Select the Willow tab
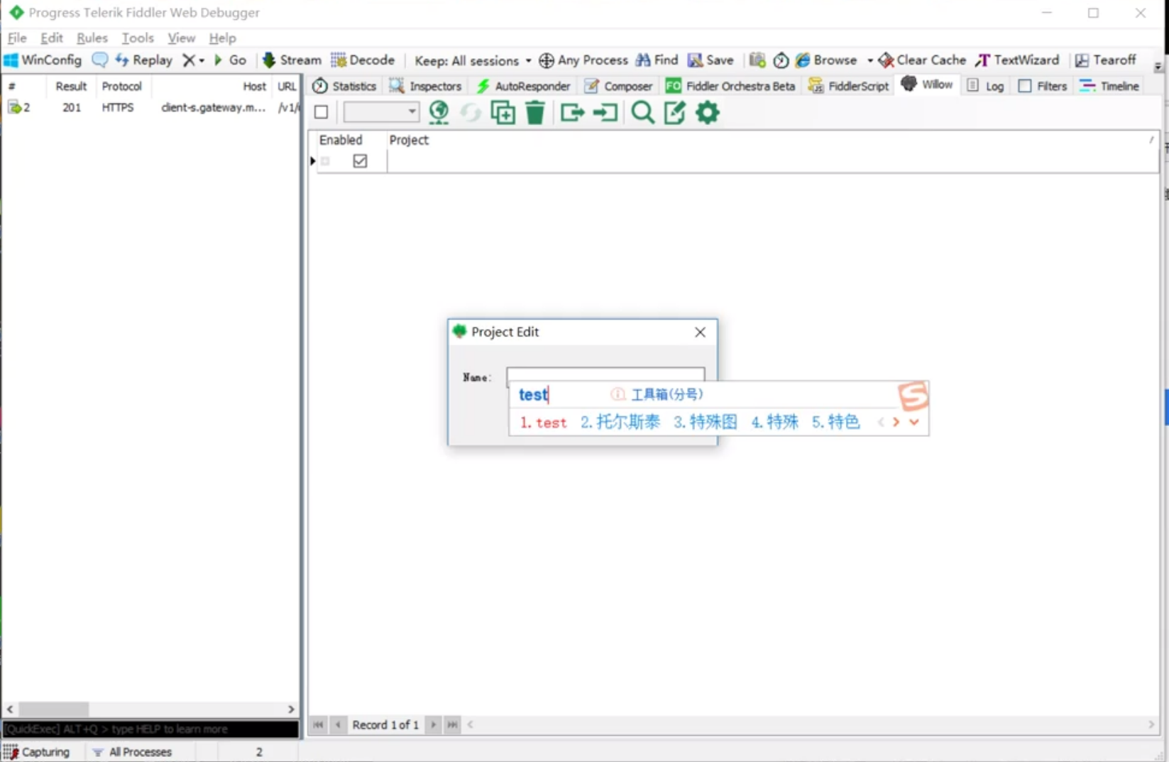The height and width of the screenshot is (762, 1169). click(x=927, y=85)
